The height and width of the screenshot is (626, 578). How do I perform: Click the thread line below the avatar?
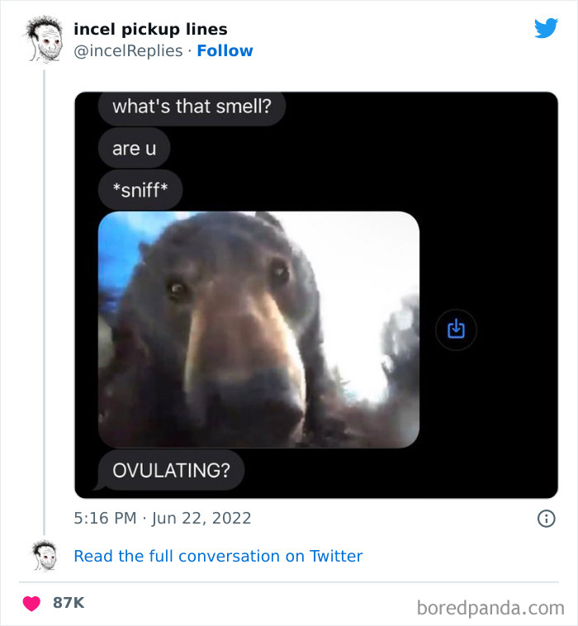pos(44,297)
